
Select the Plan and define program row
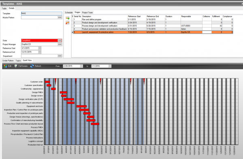point(153,19)
